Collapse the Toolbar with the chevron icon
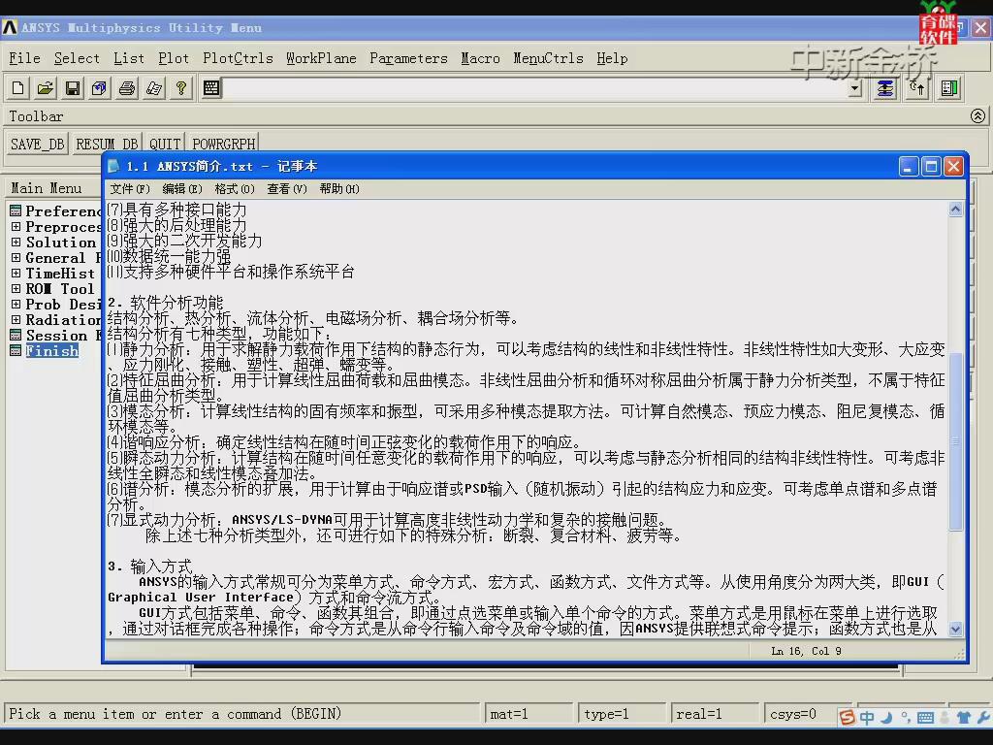This screenshot has width=993, height=745. 977,116
